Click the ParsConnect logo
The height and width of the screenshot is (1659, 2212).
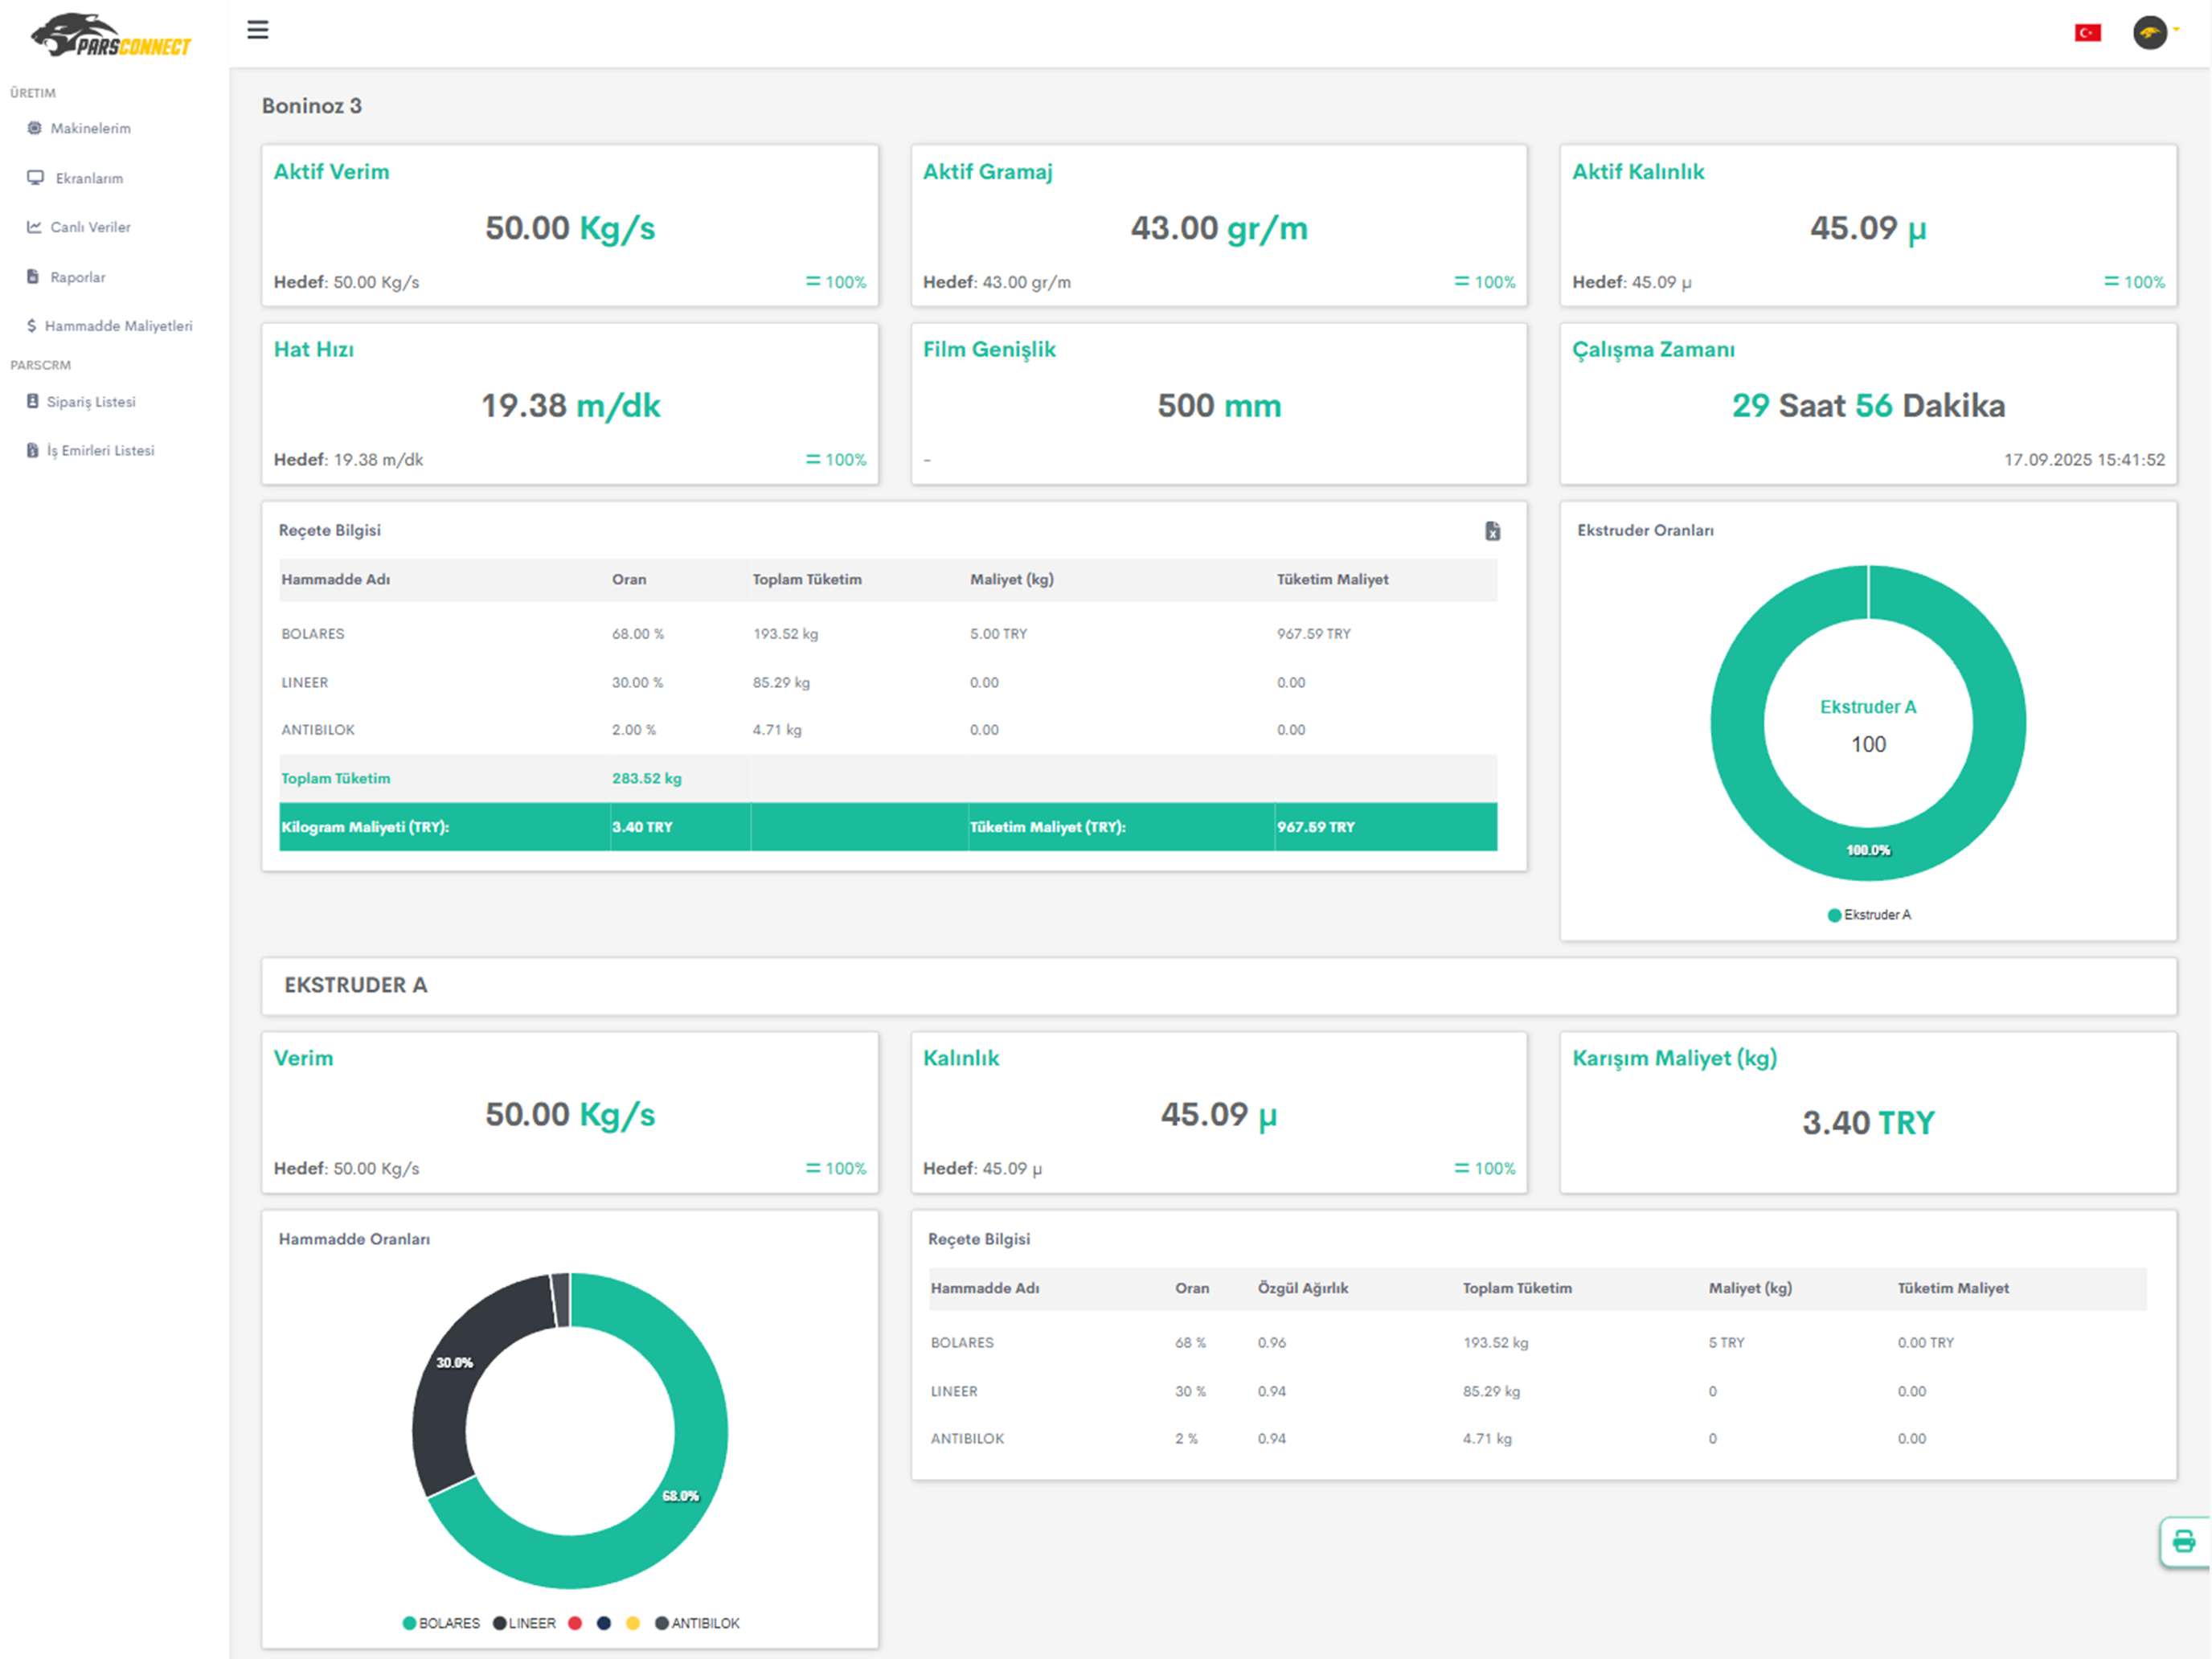click(x=110, y=36)
